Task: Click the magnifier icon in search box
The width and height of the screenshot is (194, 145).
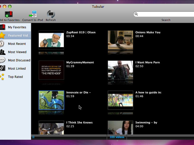Action: (x=136, y=14)
